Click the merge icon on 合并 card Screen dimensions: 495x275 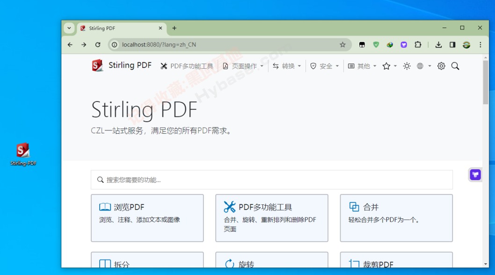click(354, 207)
